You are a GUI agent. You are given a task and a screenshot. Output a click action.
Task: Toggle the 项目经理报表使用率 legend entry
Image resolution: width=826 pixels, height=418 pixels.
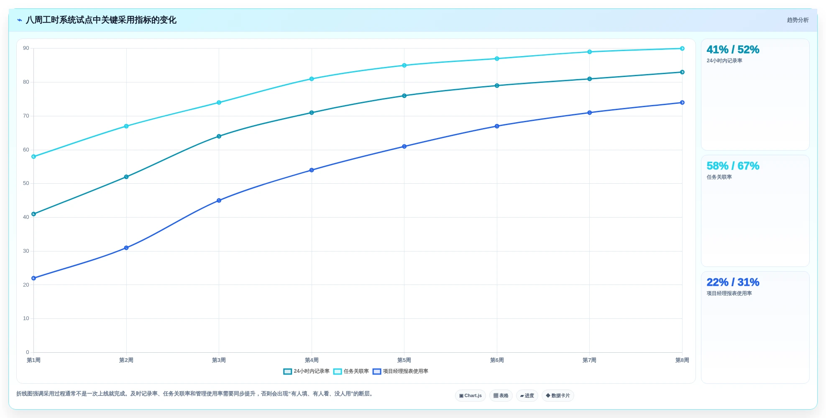tap(401, 371)
